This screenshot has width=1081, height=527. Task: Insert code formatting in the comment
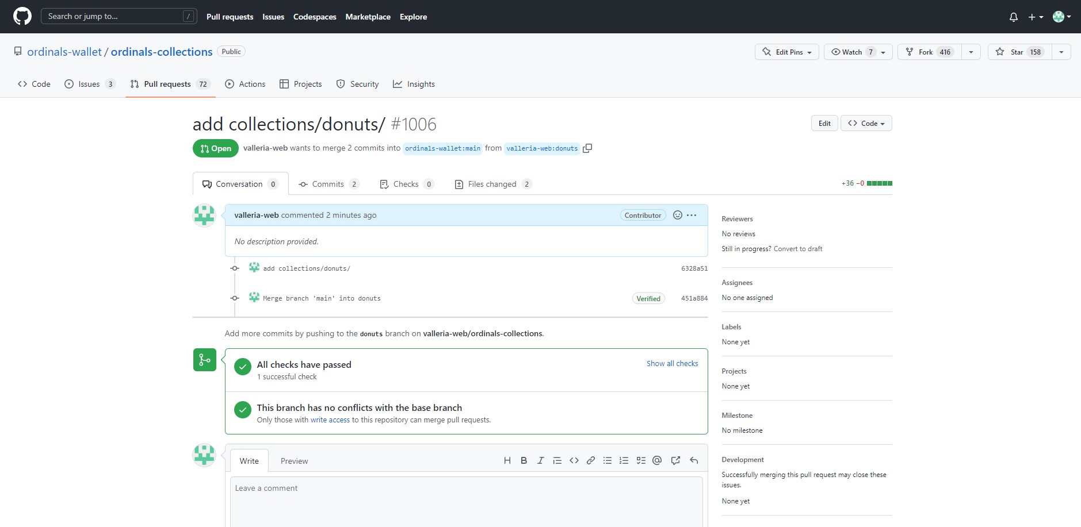tap(574, 460)
